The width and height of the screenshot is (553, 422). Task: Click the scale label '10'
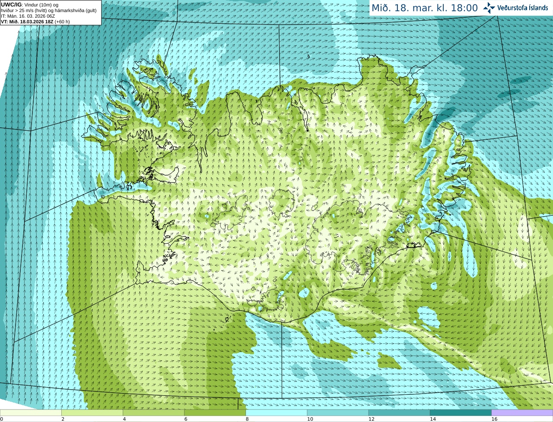pos(310,419)
